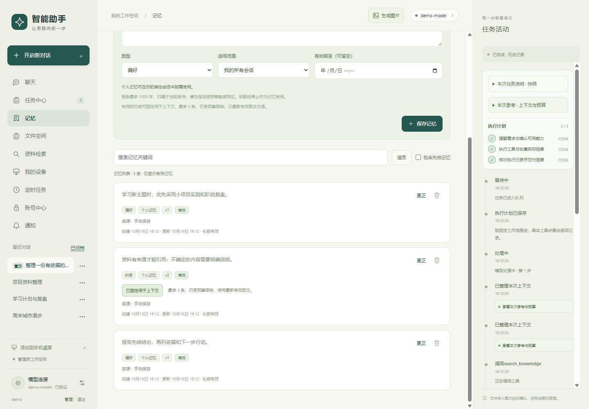Select 记忆 in the sidebar menu
This screenshot has width=589, height=409.
(x=48, y=118)
